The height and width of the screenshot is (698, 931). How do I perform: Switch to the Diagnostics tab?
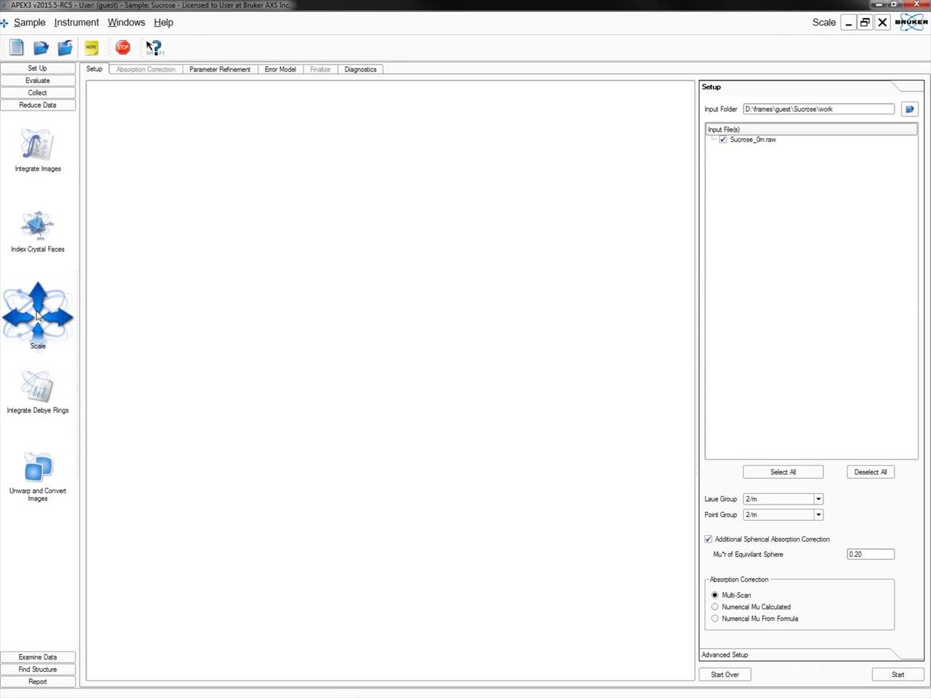pos(361,70)
